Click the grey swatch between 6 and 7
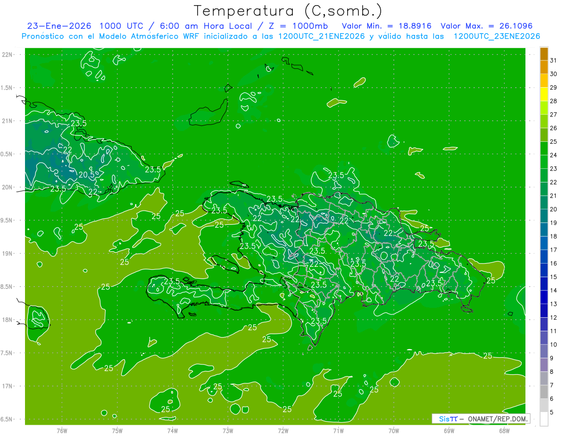The height and width of the screenshot is (437, 566). 544,392
